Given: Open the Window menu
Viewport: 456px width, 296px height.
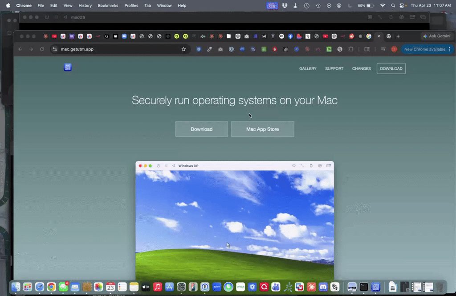Looking at the screenshot, I should coord(164,5).
